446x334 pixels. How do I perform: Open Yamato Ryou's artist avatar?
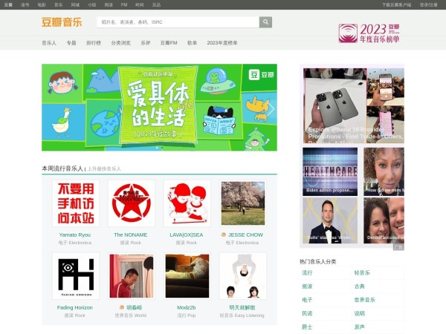tap(75, 203)
